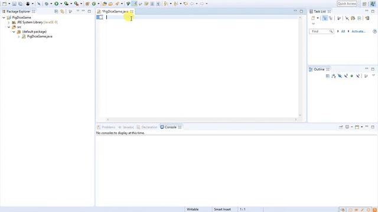Click the New Java Package icon
The width and height of the screenshot is (378, 212).
point(87,4)
